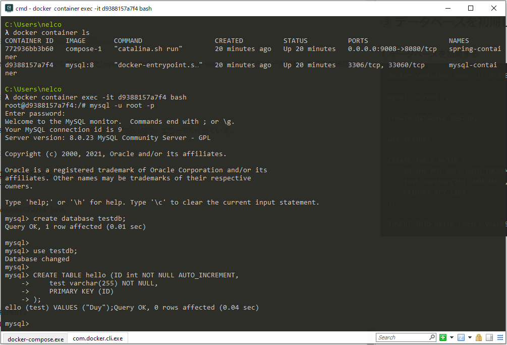Click the 'mysql -u root -p' command

coord(122,106)
